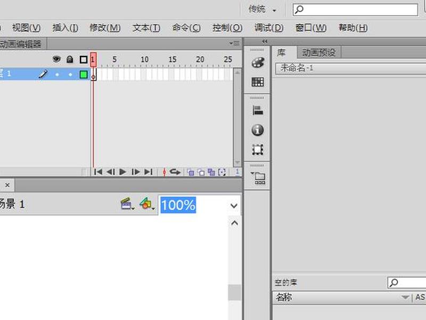This screenshot has height=320, width=426.
Task: Open the Transform panel icon
Action: tap(257, 149)
